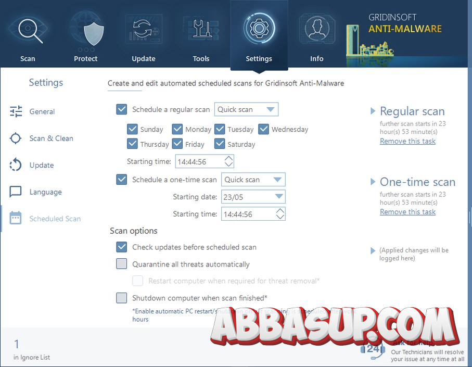Click the Scan & Clean crosshair icon
Viewport: 472px width, 367px height.
point(16,138)
